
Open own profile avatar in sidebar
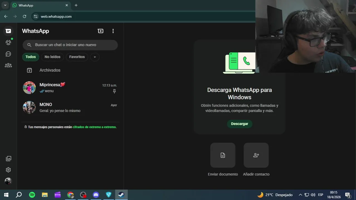coord(8,181)
